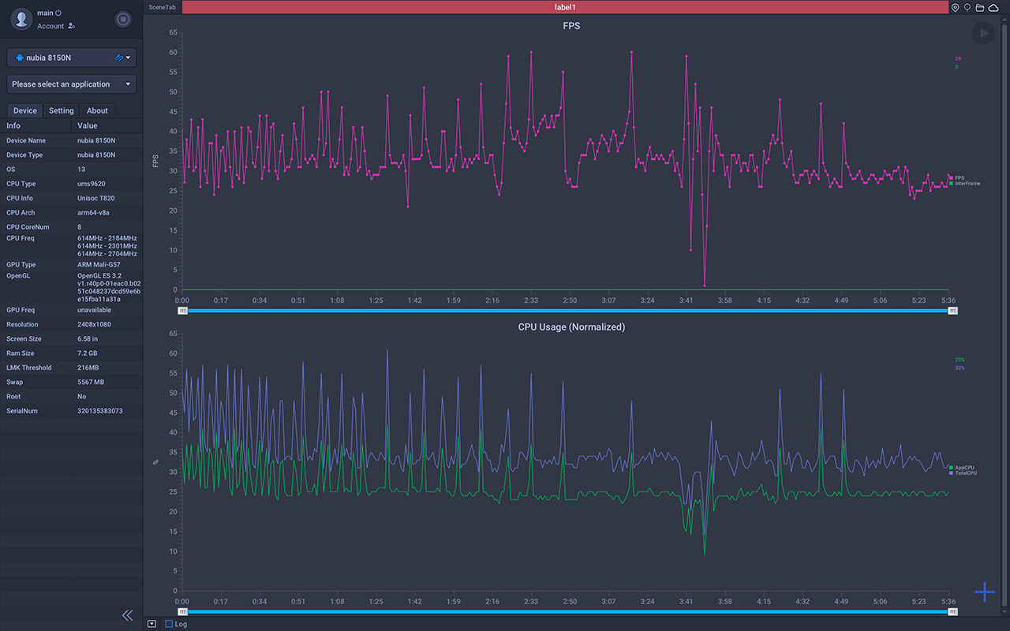Click the play button on the FPS chart
The image size is (1010, 631).
[x=983, y=33]
